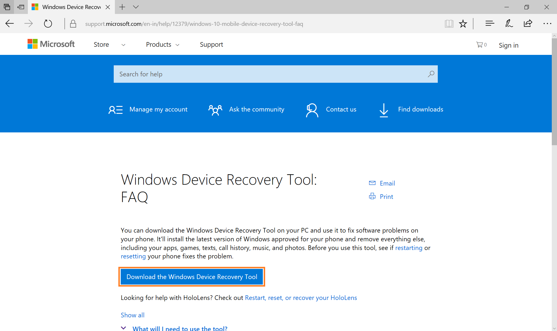Open the Hub favorites list icon
Image resolution: width=557 pixels, height=331 pixels.
[x=490, y=24]
